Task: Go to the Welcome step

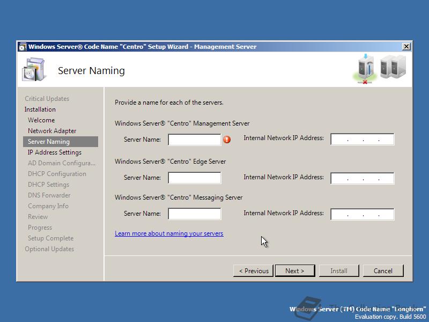Action: pyautogui.click(x=41, y=120)
